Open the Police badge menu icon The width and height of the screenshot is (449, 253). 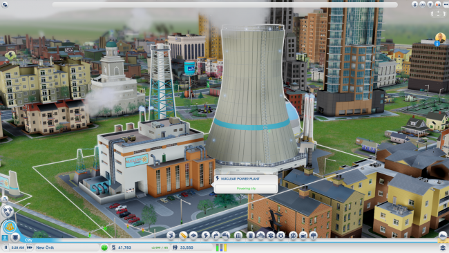click(x=280, y=236)
